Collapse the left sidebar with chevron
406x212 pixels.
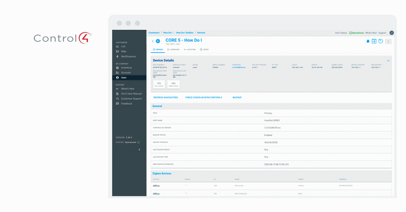click(139, 150)
